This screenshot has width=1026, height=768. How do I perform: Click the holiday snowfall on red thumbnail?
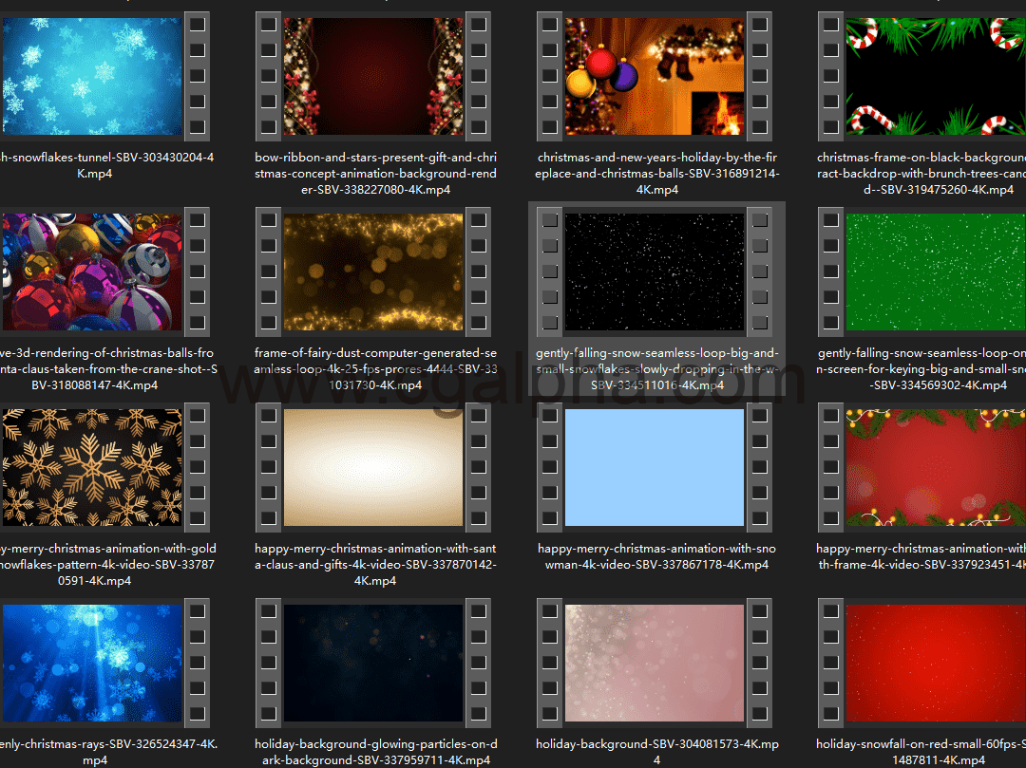point(936,663)
